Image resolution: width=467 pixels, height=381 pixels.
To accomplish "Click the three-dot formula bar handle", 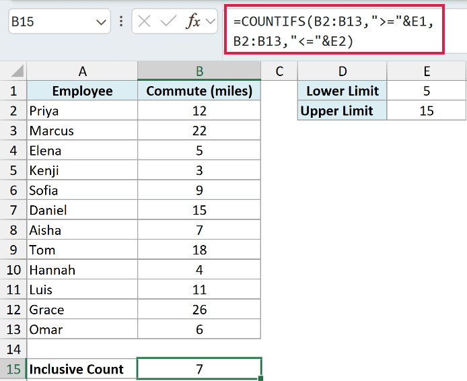I will click(121, 21).
